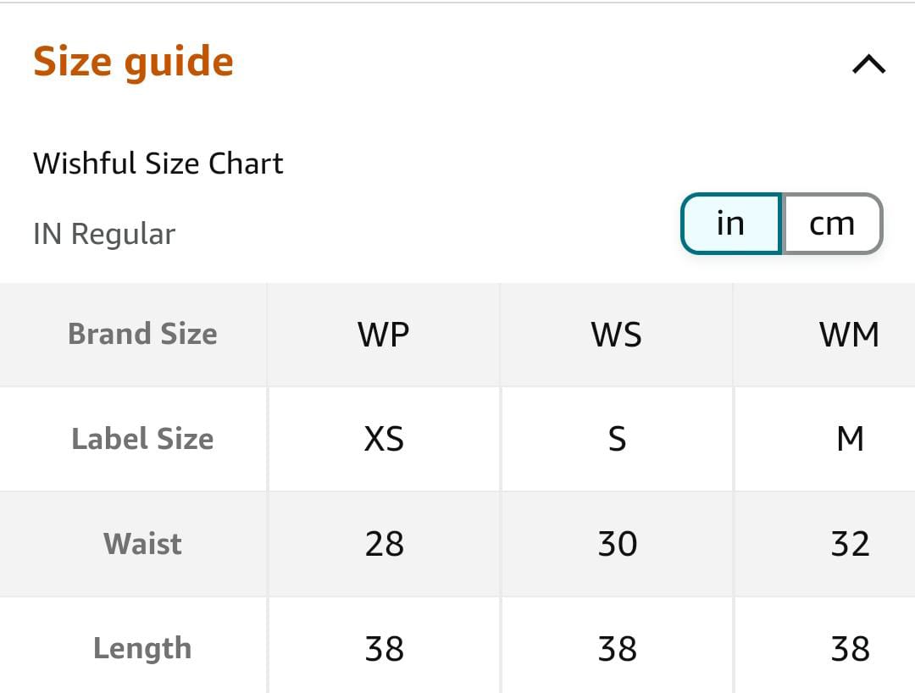
Task: Click the waist value 28
Action: click(x=384, y=543)
